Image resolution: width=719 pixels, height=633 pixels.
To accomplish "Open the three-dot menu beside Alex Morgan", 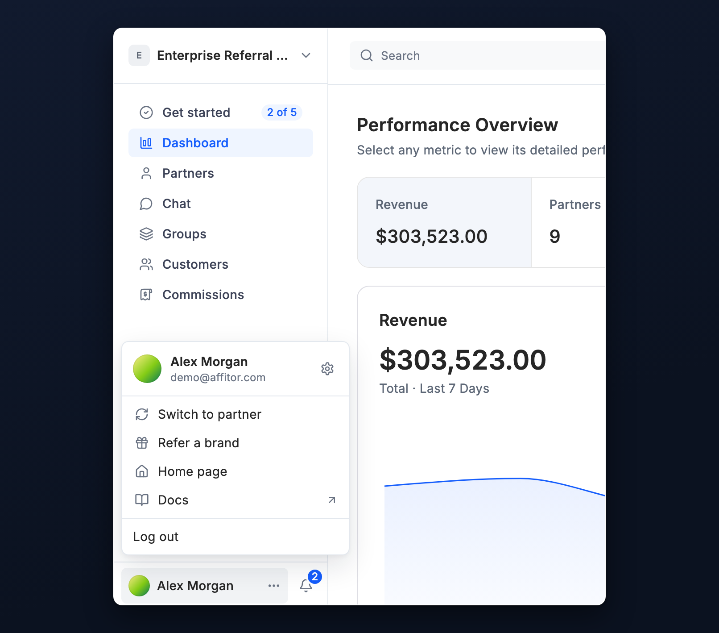I will point(274,586).
